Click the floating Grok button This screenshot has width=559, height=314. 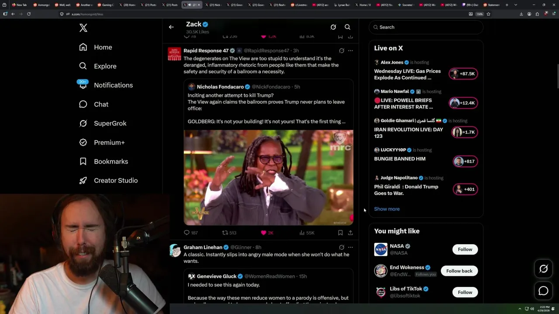(543, 269)
